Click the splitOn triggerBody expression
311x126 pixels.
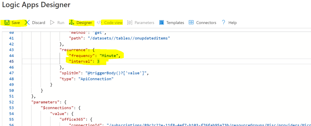112,73
